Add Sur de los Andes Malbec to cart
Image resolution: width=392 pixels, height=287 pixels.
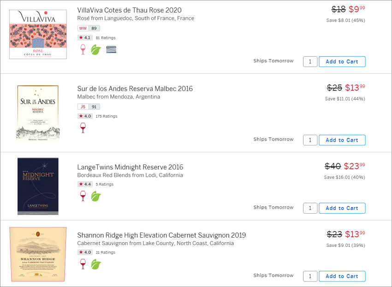pyautogui.click(x=342, y=140)
